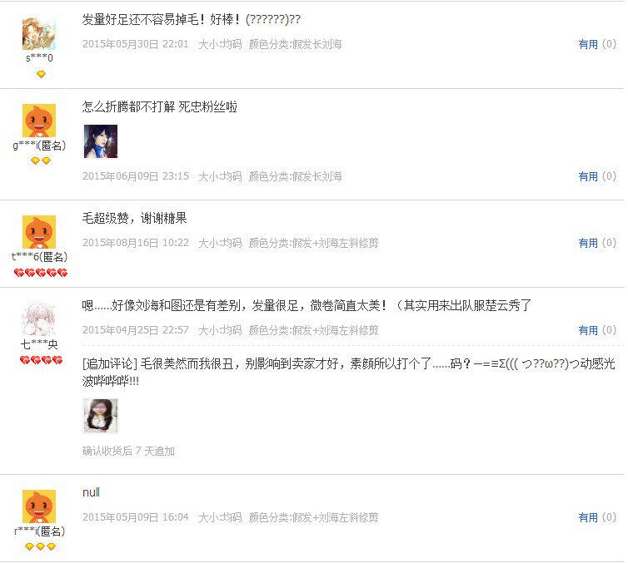Click username s***0
Screen dimensions: 628x563
tap(39, 58)
